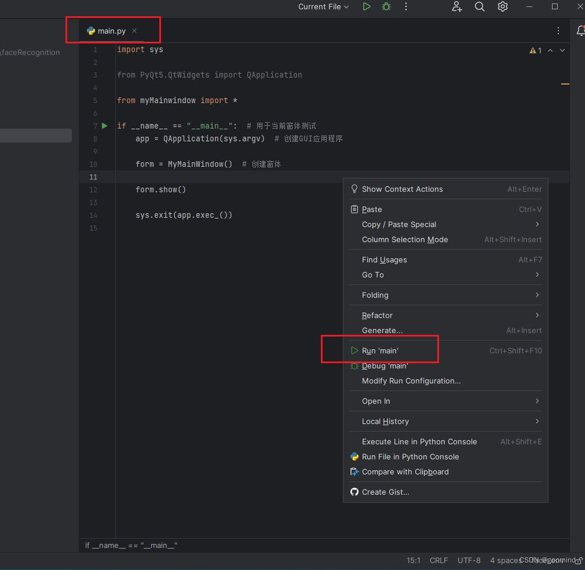Click the form = MyMainWindow() code line
The height and width of the screenshot is (570, 585).
[184, 164]
